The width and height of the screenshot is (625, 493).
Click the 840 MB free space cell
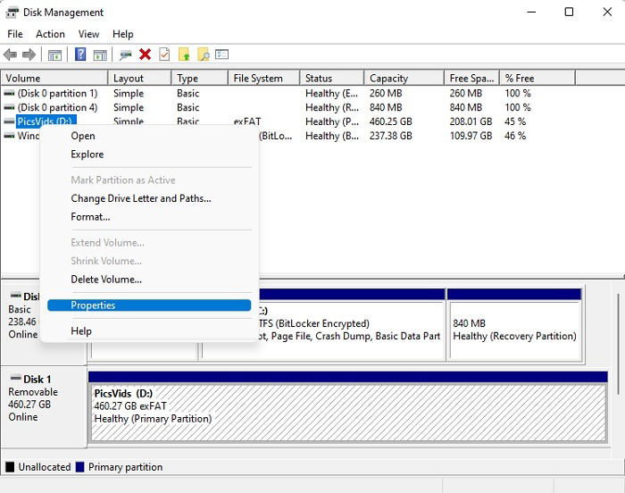(x=465, y=107)
